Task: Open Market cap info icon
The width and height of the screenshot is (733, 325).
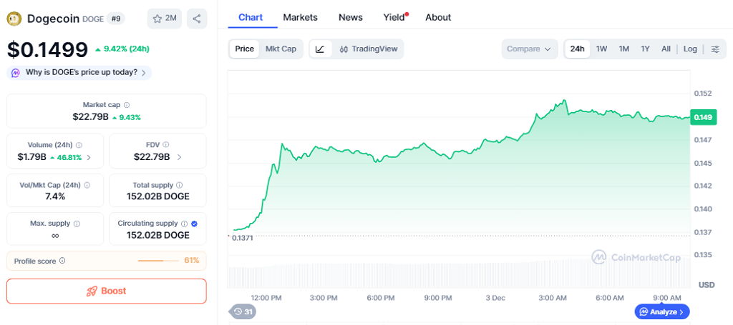Action: pyautogui.click(x=127, y=105)
